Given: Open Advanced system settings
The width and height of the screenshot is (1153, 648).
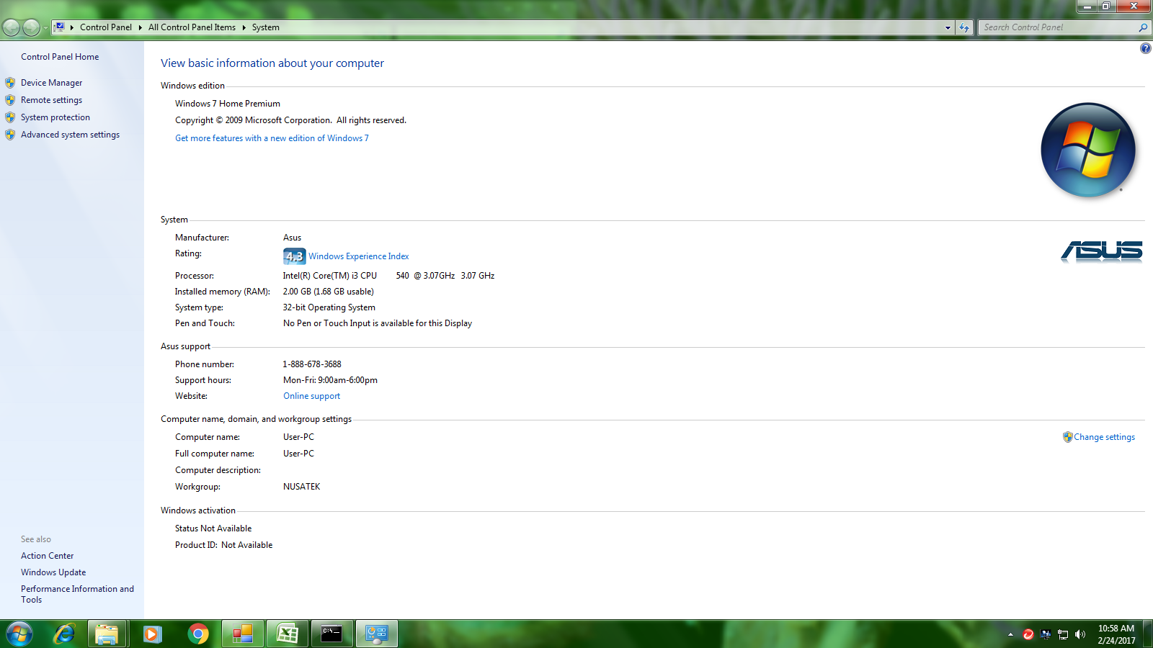Looking at the screenshot, I should 70,135.
